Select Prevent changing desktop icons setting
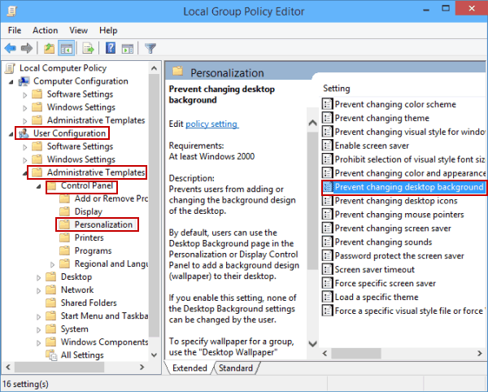Screen dimensions: 488x392 point(396,201)
